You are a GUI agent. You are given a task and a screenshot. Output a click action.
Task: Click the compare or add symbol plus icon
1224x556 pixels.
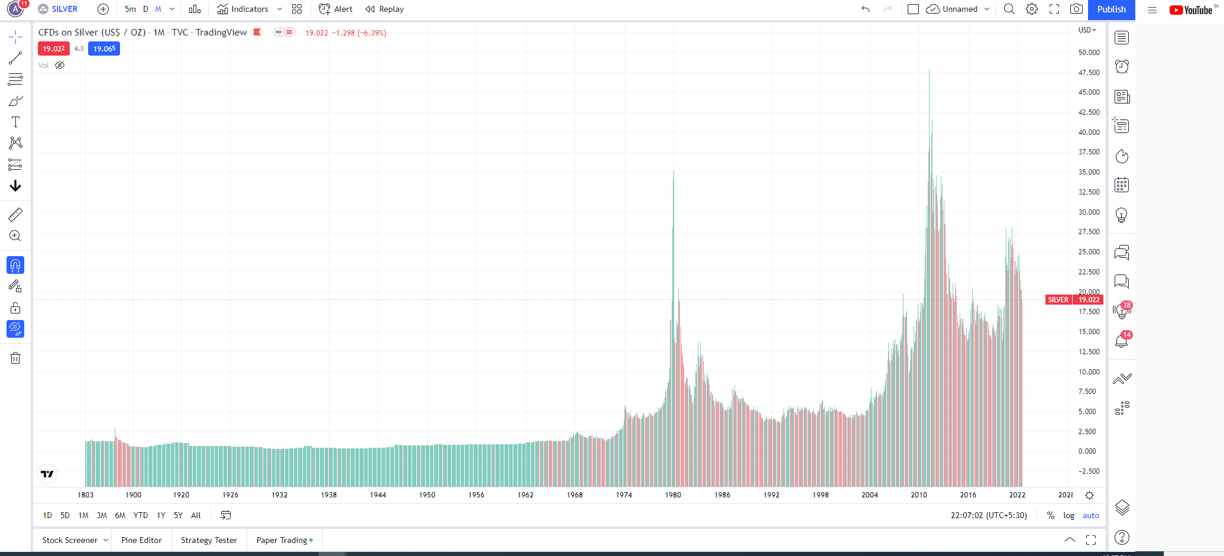click(103, 9)
